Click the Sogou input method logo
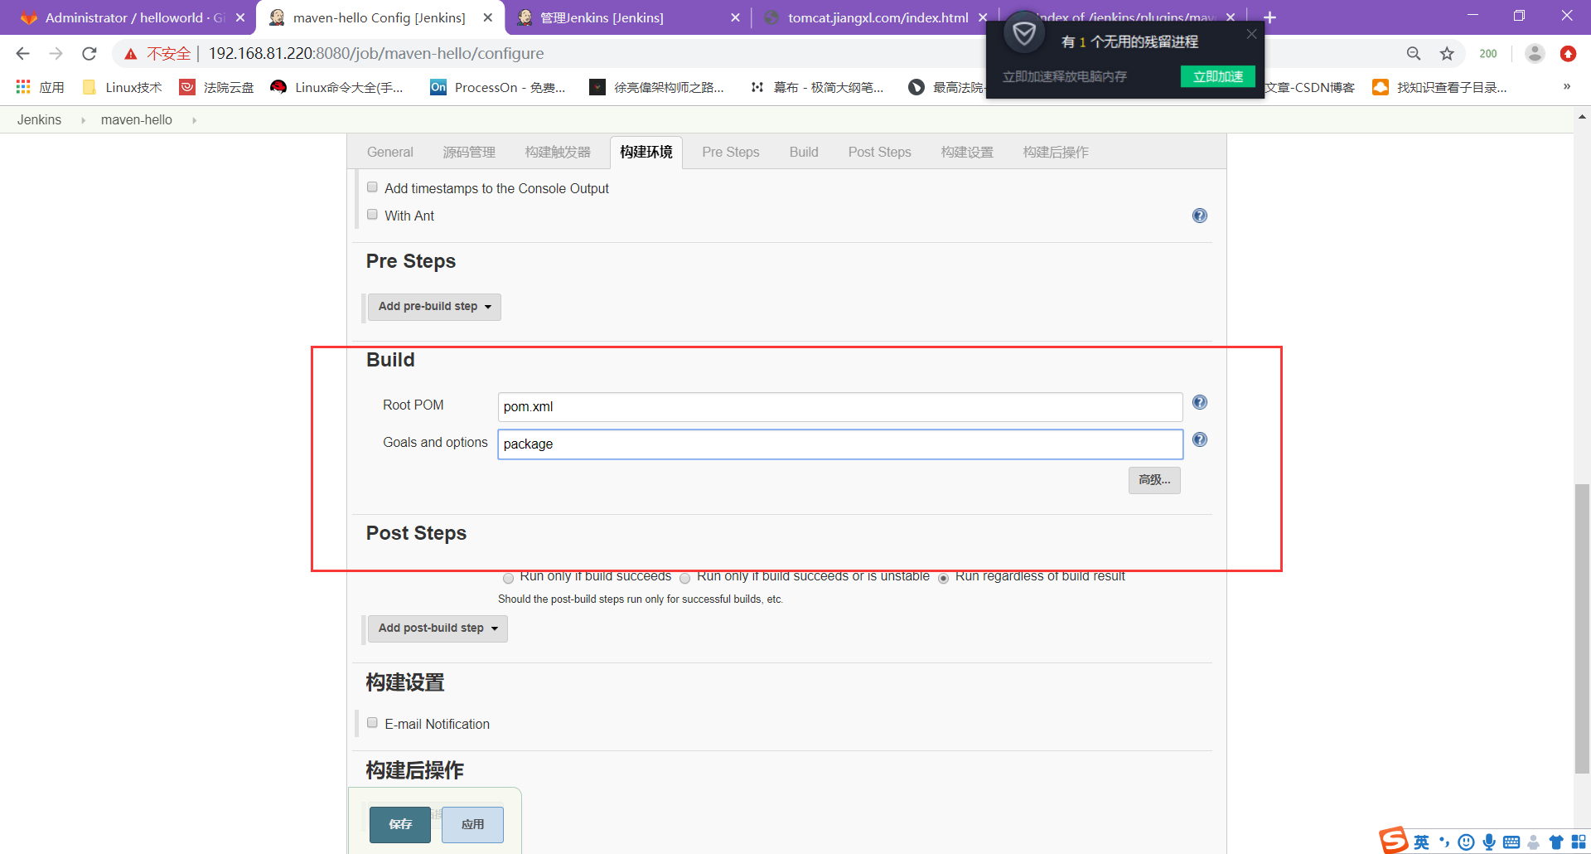The width and height of the screenshot is (1591, 854). click(x=1394, y=840)
